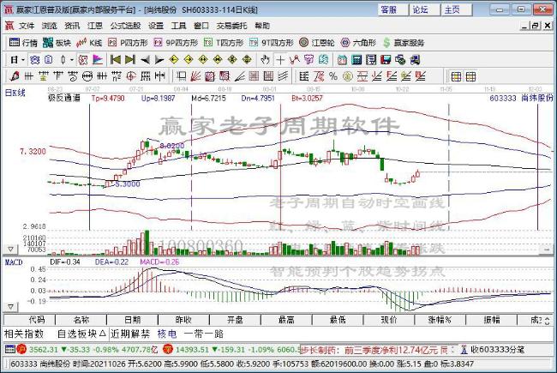Click the MACD indicator label

(x=14, y=262)
